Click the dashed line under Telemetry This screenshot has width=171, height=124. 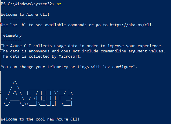pyautogui.click(x=11, y=41)
